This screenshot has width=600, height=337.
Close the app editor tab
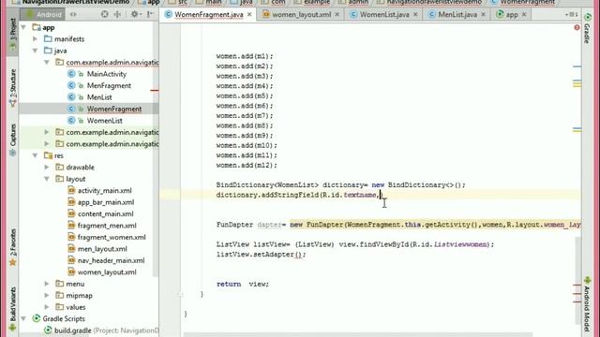click(x=524, y=15)
